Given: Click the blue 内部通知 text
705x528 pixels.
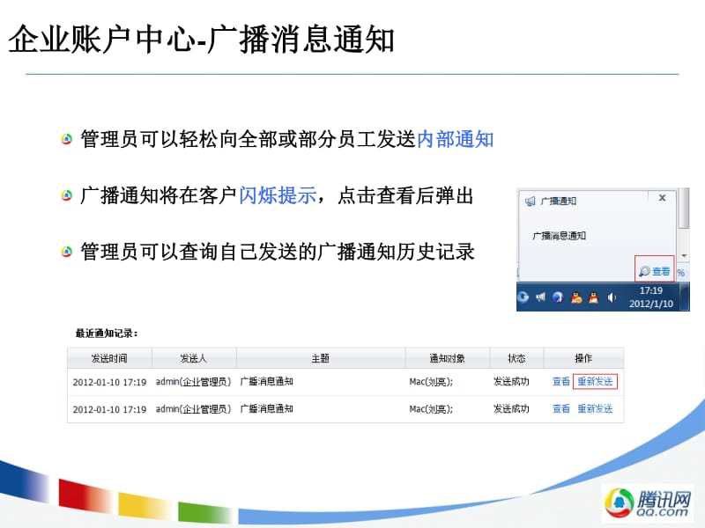Looking at the screenshot, I should (455, 139).
